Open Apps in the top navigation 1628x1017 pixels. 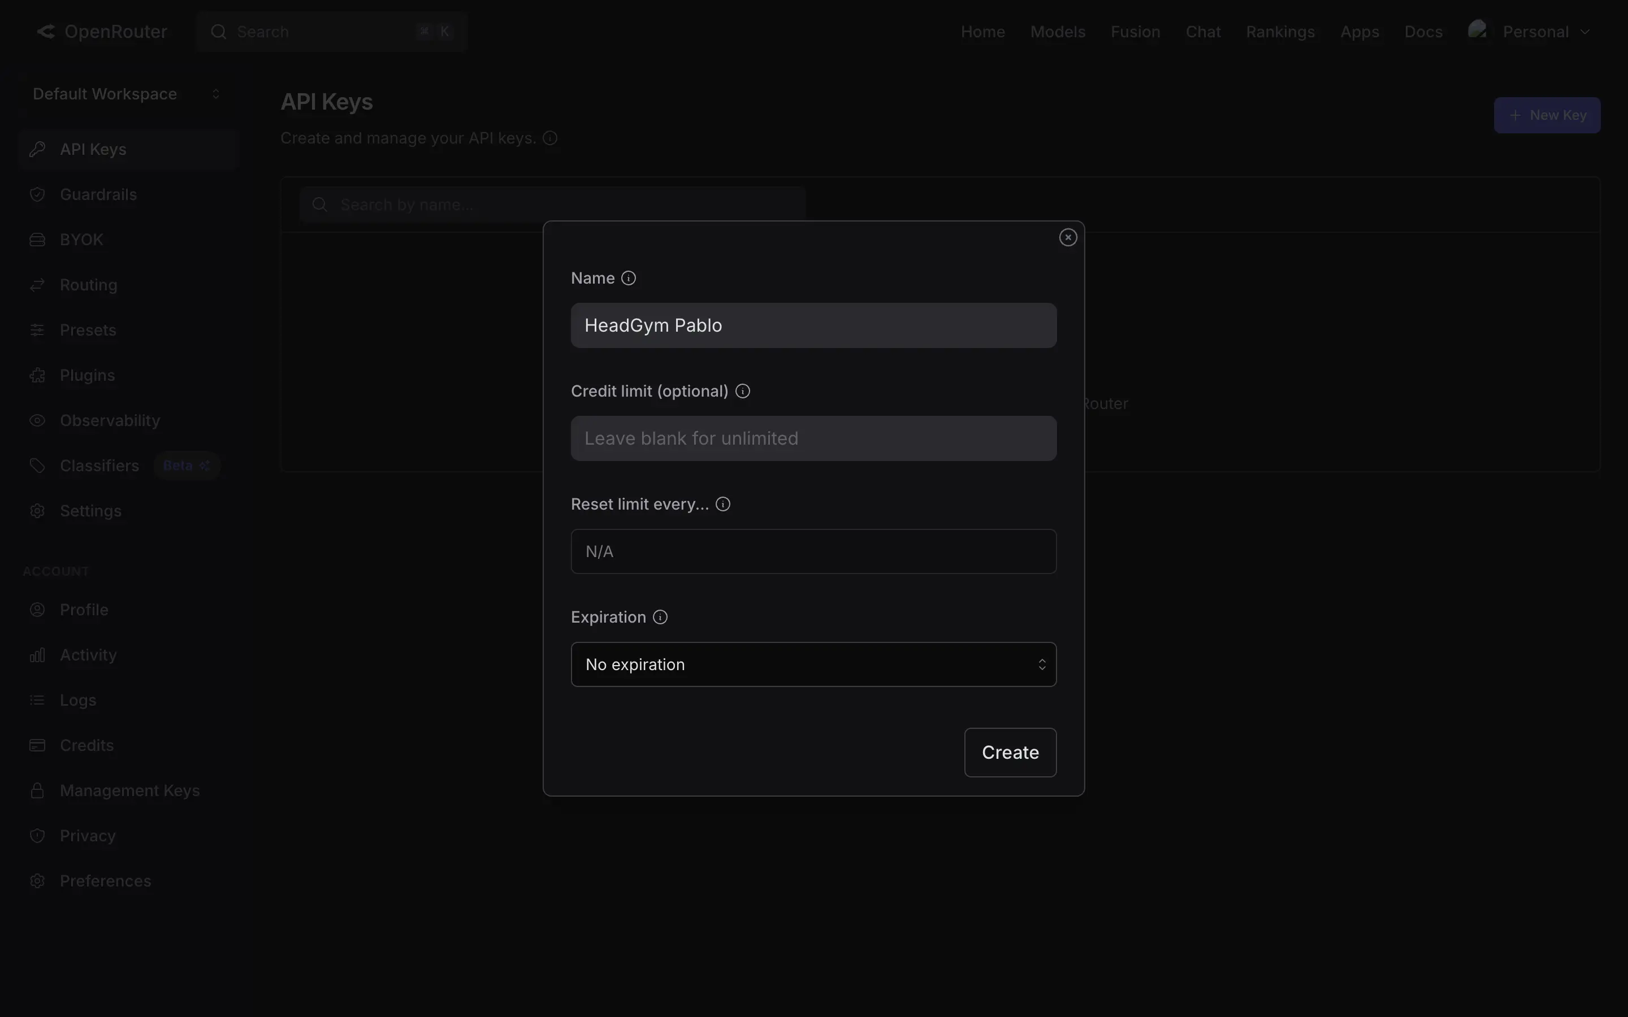(1359, 32)
